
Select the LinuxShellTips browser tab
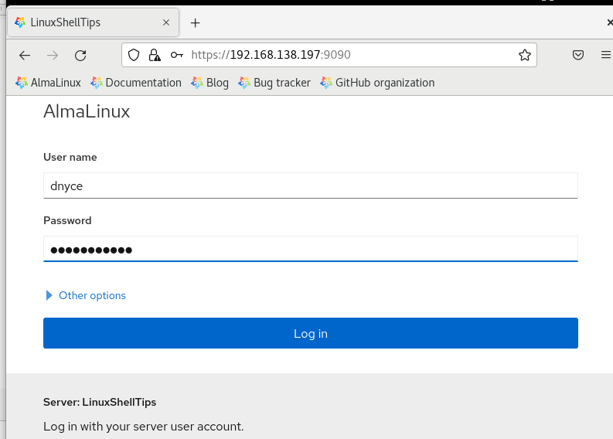pyautogui.click(x=93, y=22)
